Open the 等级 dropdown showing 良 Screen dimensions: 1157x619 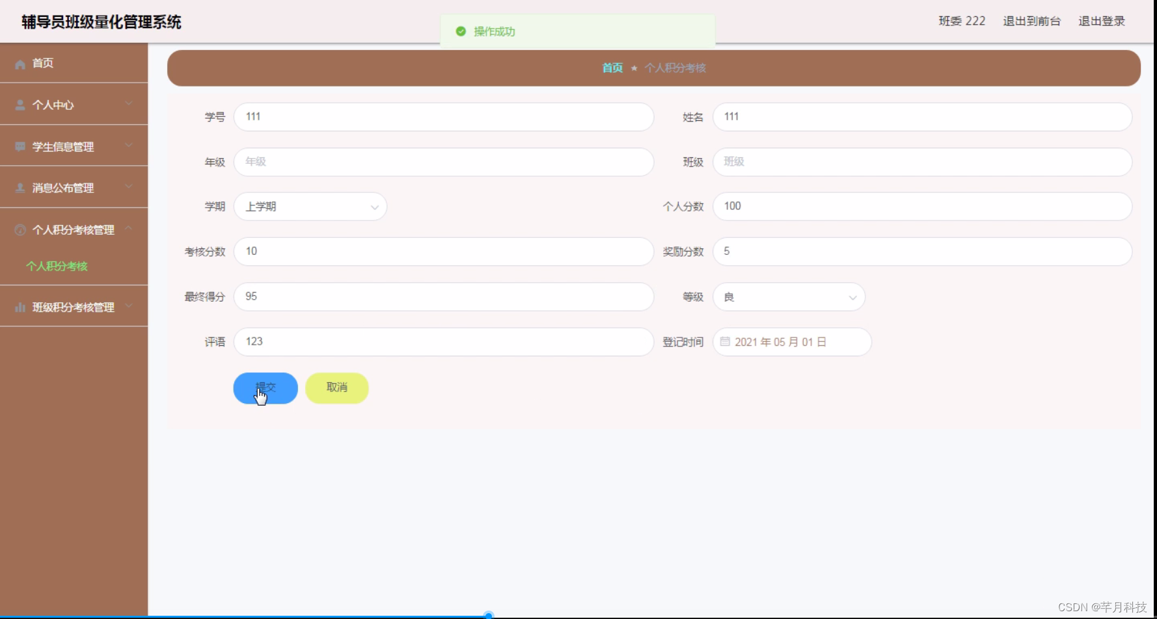(x=788, y=296)
